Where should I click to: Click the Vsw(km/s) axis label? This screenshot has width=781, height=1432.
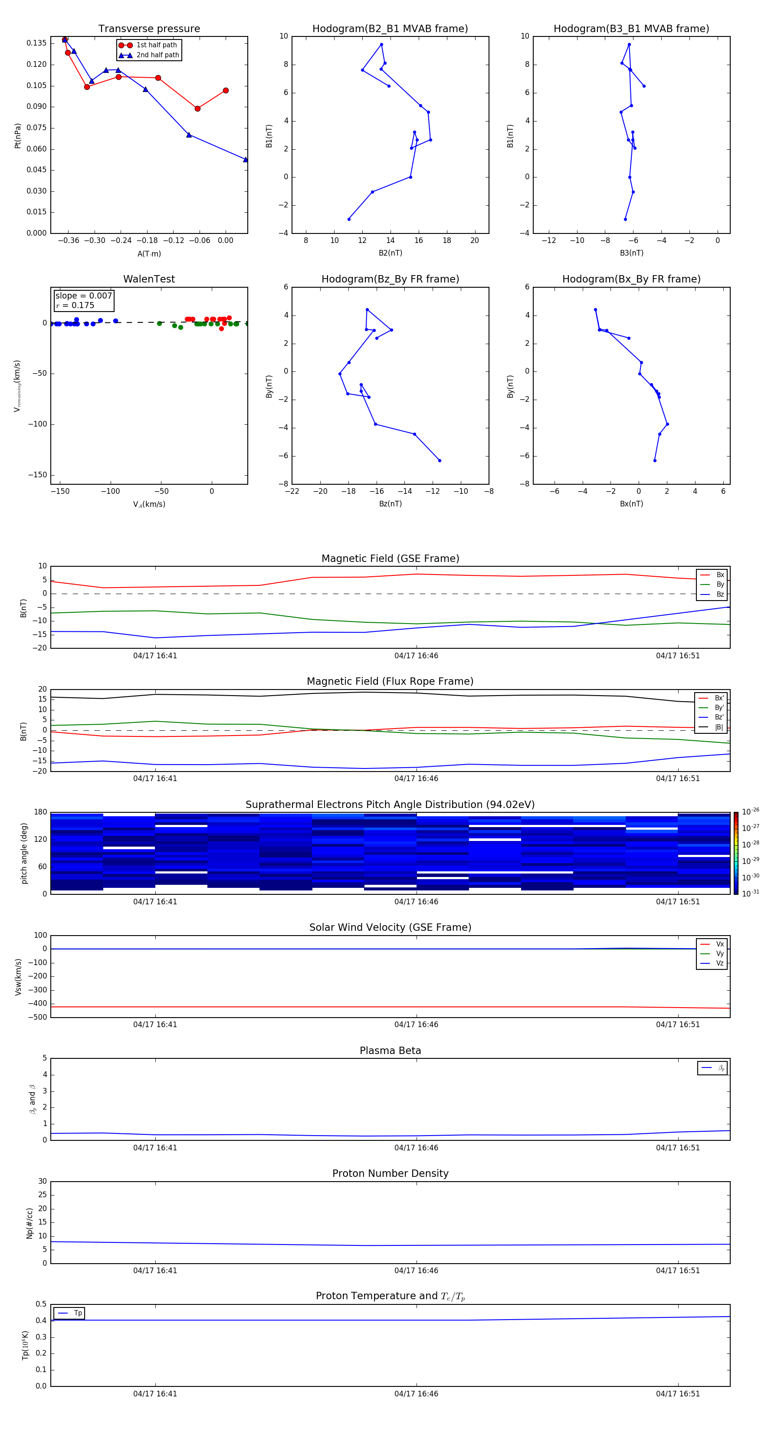(x=18, y=977)
